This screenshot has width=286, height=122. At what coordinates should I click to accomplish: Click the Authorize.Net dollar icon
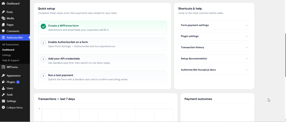pos(3,38)
